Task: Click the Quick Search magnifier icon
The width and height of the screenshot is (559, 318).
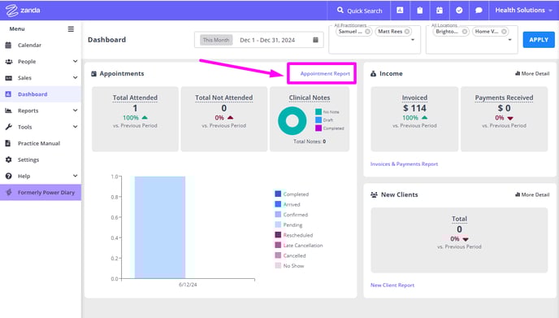Action: 340,11
